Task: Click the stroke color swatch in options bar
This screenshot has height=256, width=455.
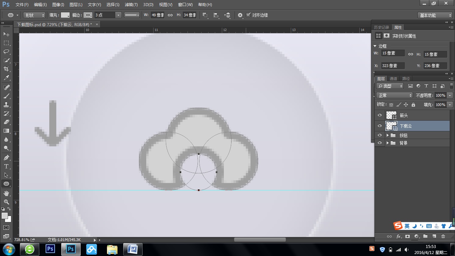Action: (88, 15)
